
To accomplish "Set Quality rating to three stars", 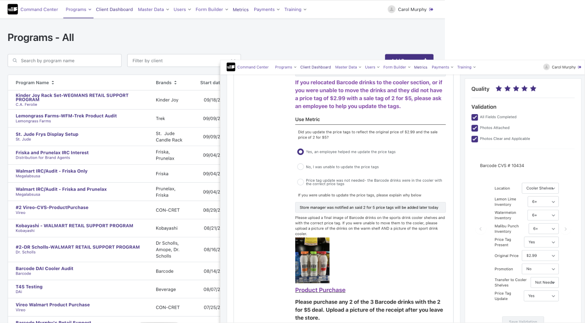I will point(516,89).
